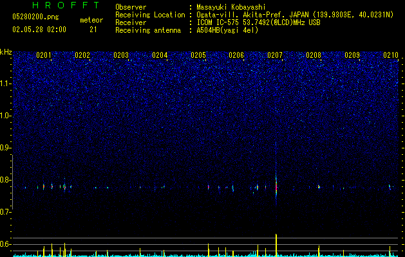Click the HROFFT title text
Screen dimensions: 405x257
pos(66,5)
